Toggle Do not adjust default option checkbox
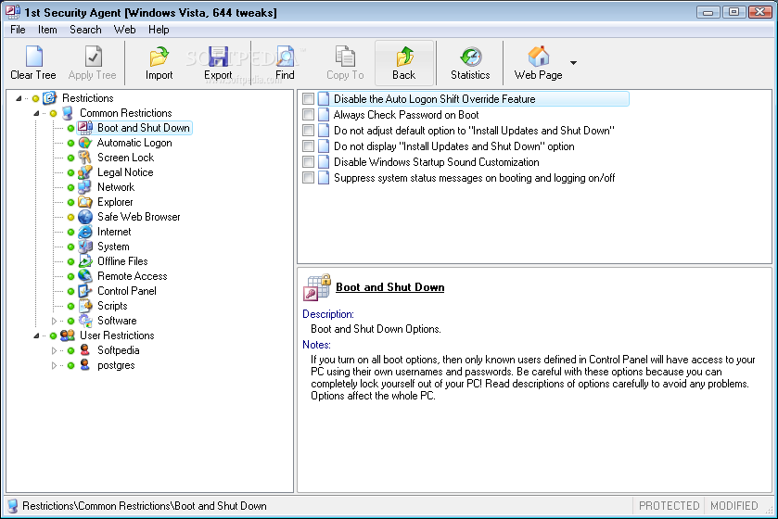This screenshot has height=519, width=778. [x=308, y=131]
